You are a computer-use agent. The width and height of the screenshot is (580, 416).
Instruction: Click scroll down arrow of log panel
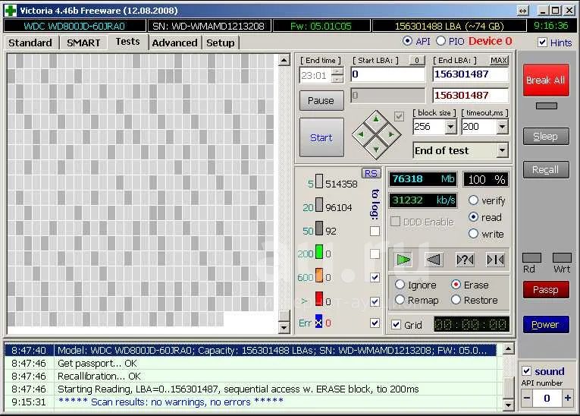[x=509, y=405]
